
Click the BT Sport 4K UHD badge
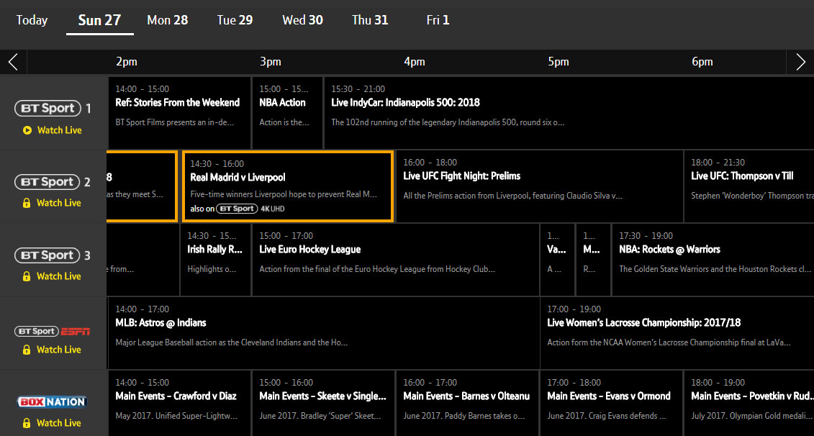click(x=249, y=209)
